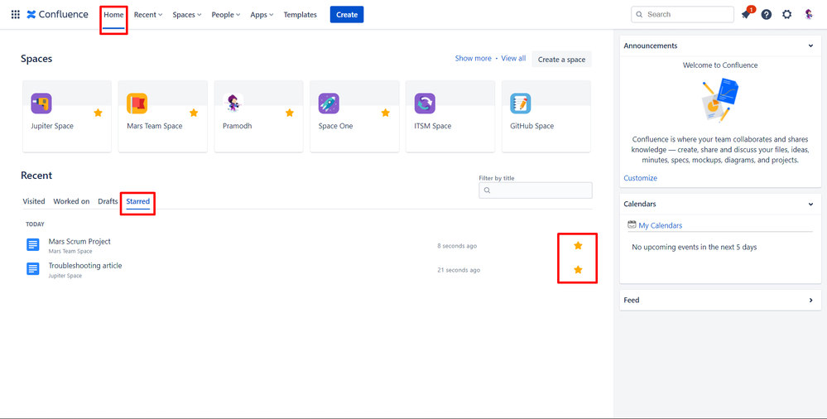This screenshot has height=419, width=827.
Task: Click the Space One rocket icon
Action: pyautogui.click(x=329, y=104)
